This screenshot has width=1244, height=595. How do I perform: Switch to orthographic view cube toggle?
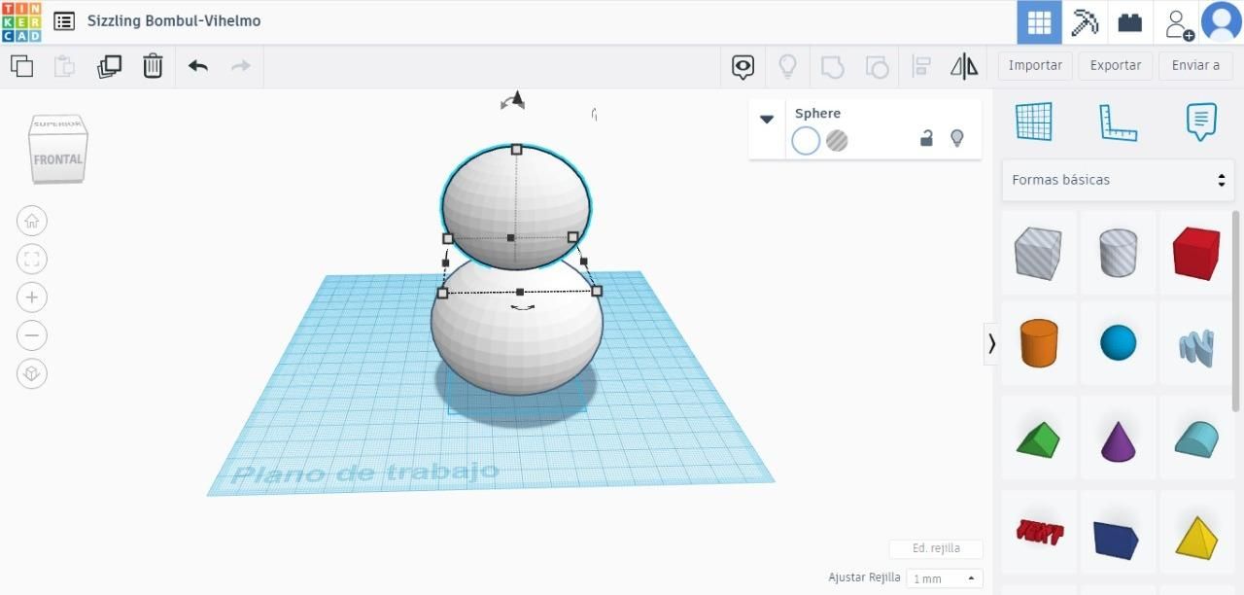coord(32,374)
